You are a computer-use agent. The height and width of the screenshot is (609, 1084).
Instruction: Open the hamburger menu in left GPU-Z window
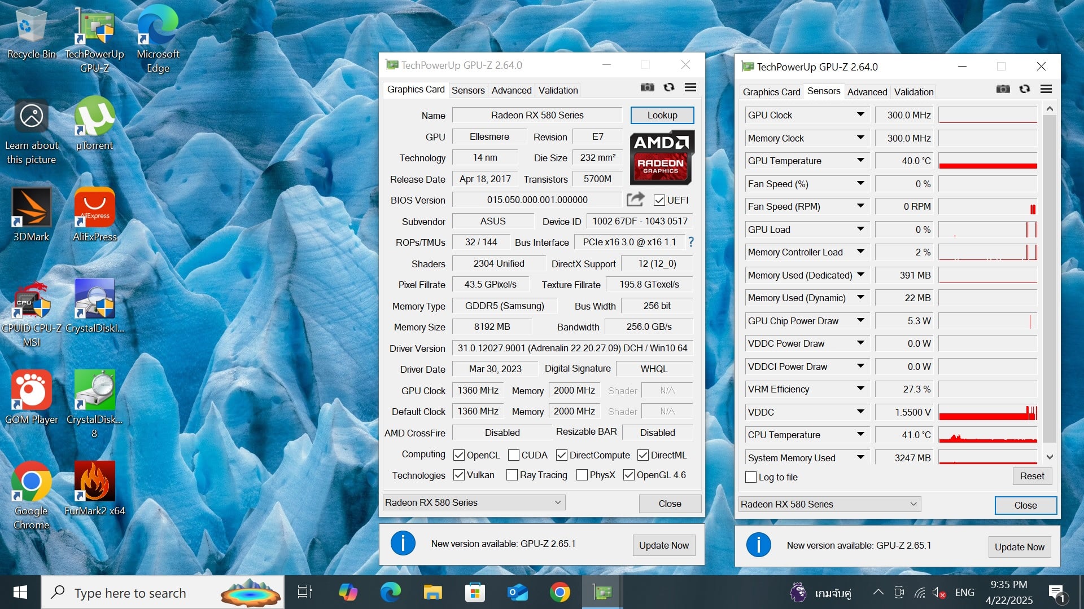pos(690,87)
